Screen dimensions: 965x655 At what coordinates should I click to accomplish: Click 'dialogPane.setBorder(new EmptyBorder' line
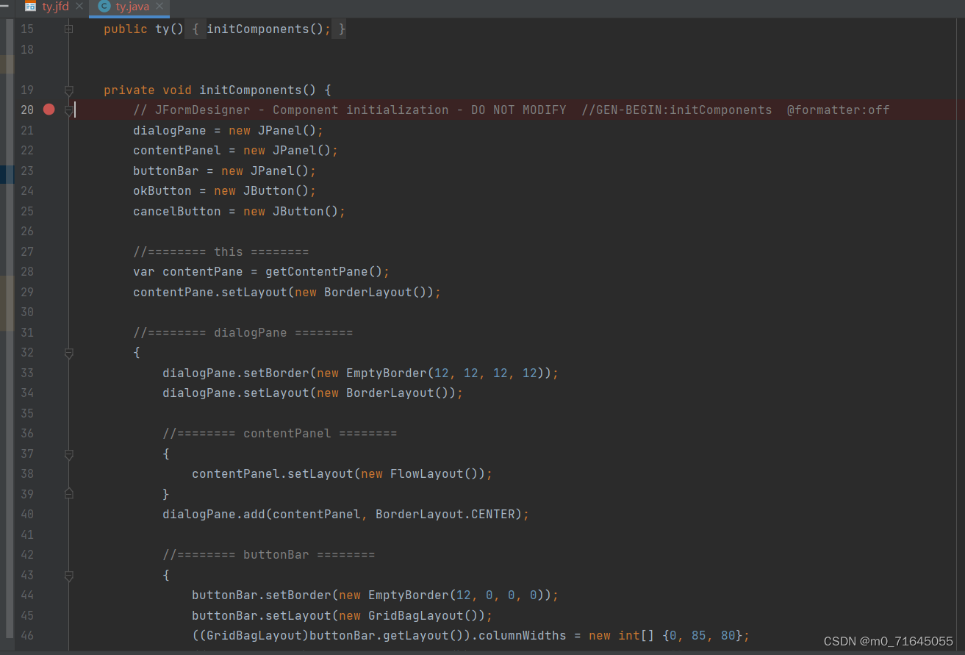(361, 373)
